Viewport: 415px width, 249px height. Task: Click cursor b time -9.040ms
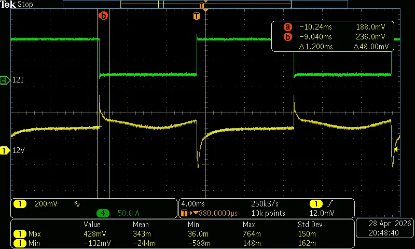[315, 37]
